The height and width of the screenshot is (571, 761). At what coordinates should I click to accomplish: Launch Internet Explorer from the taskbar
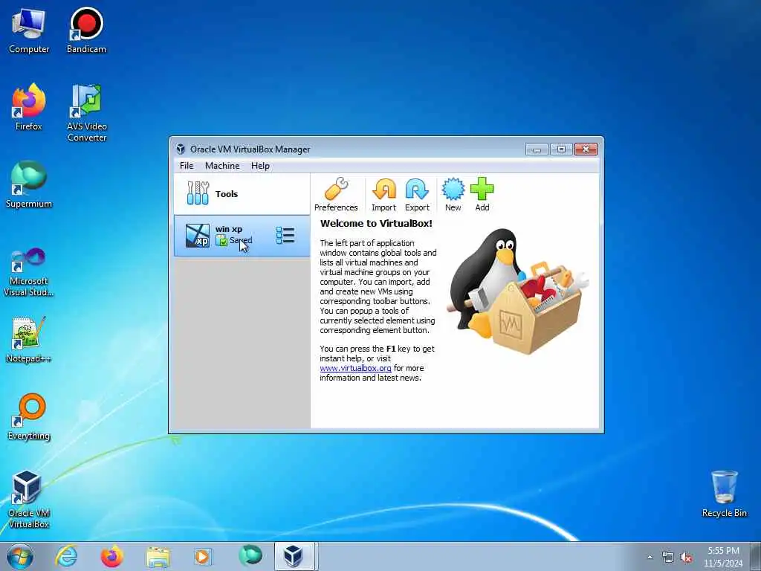pyautogui.click(x=66, y=556)
